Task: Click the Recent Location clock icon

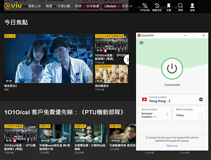Action: 201,115
